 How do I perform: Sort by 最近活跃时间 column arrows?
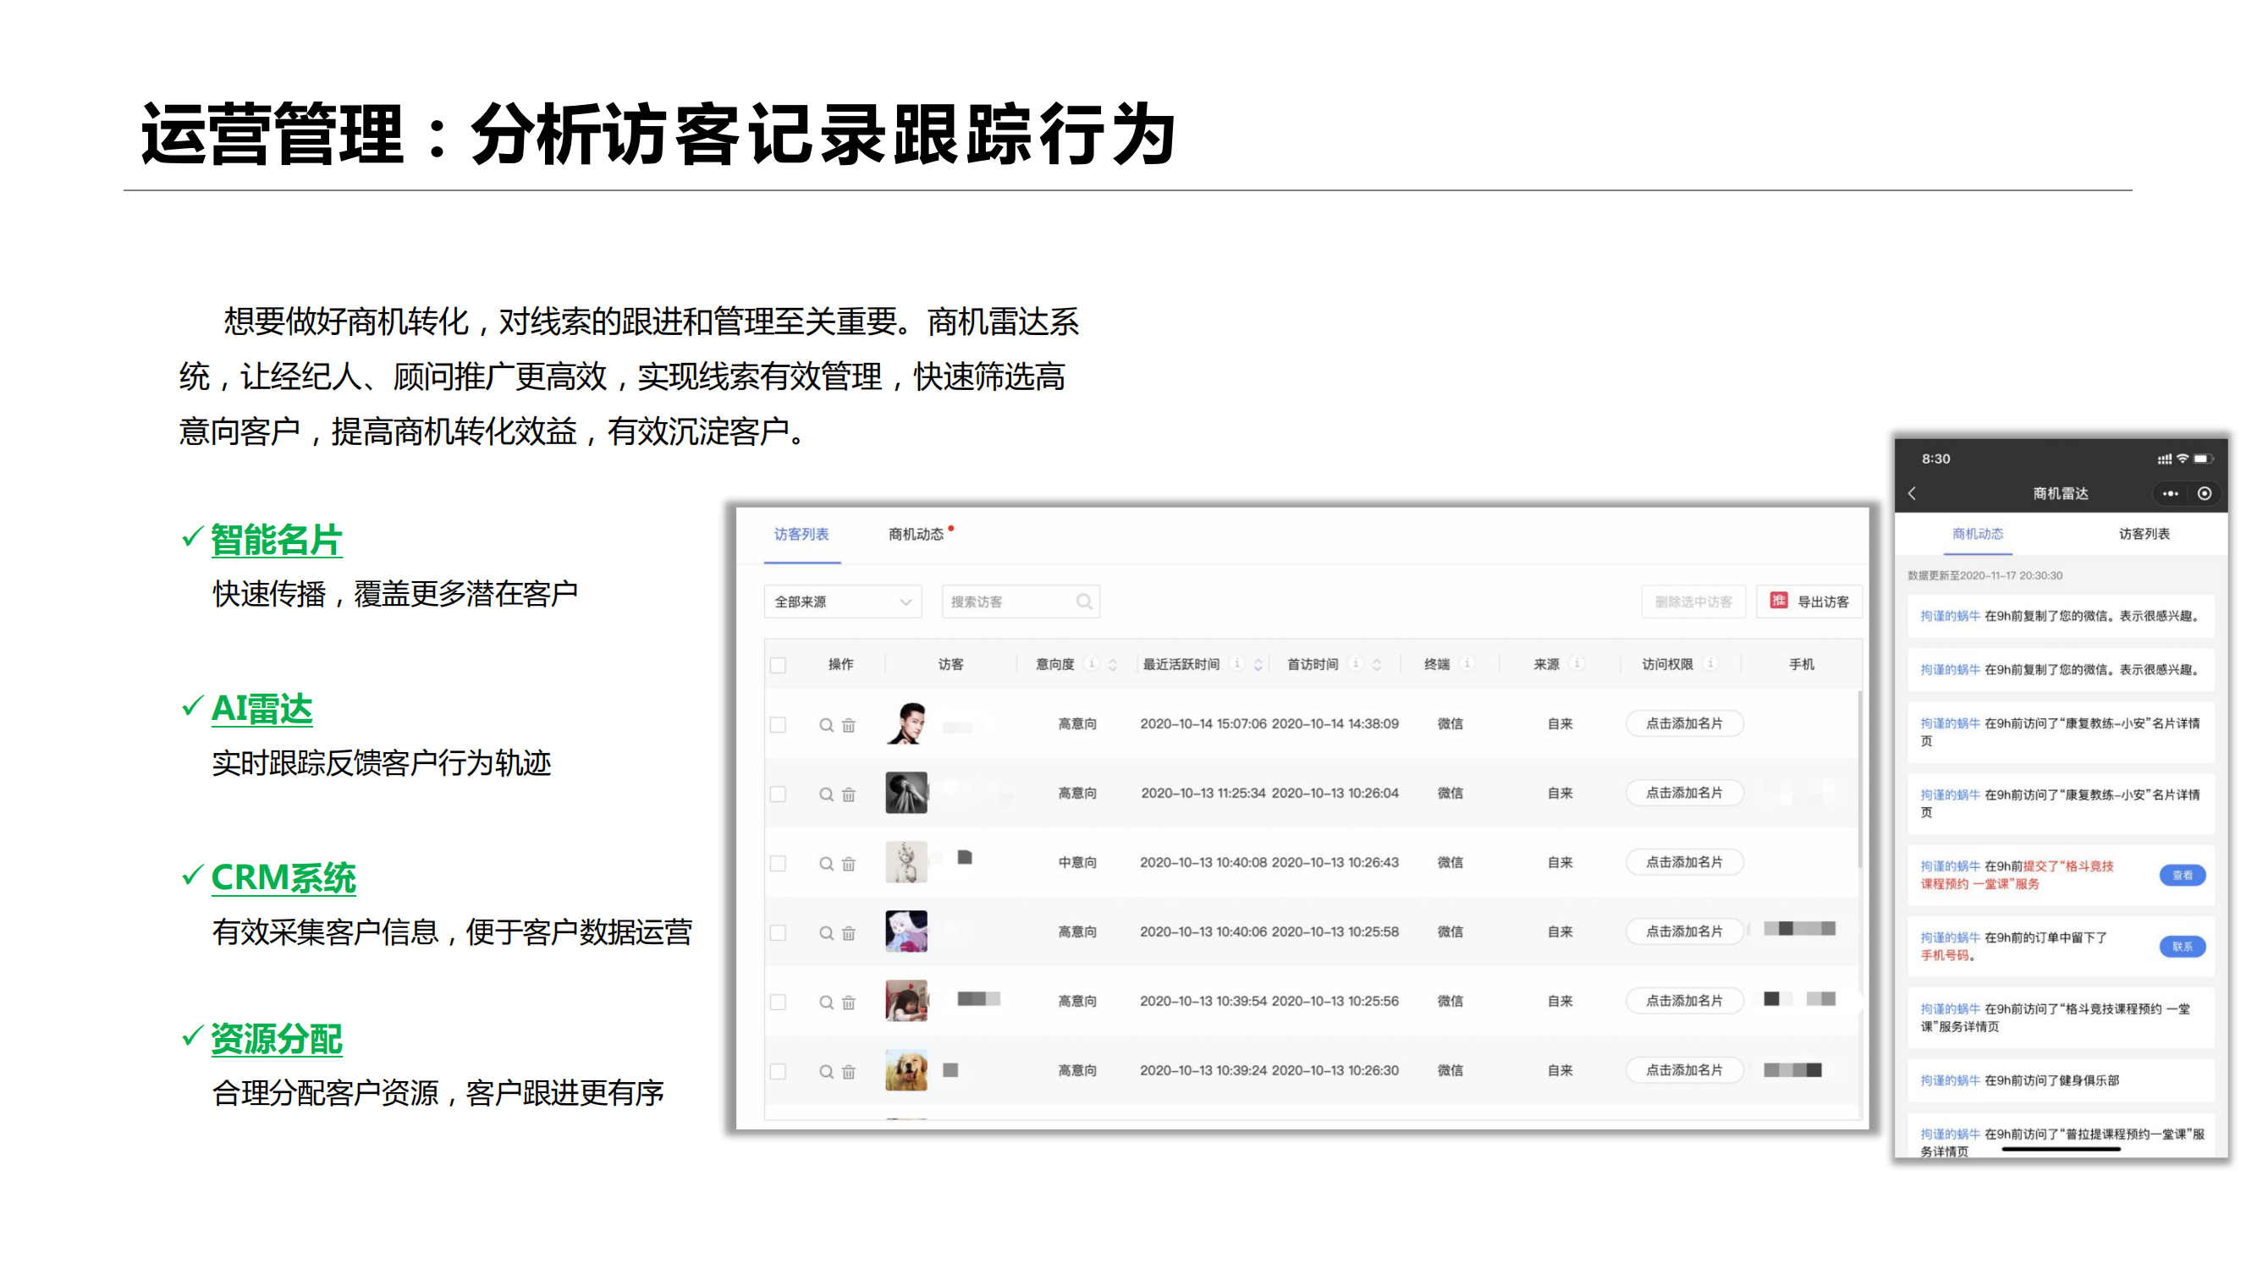coord(1258,665)
